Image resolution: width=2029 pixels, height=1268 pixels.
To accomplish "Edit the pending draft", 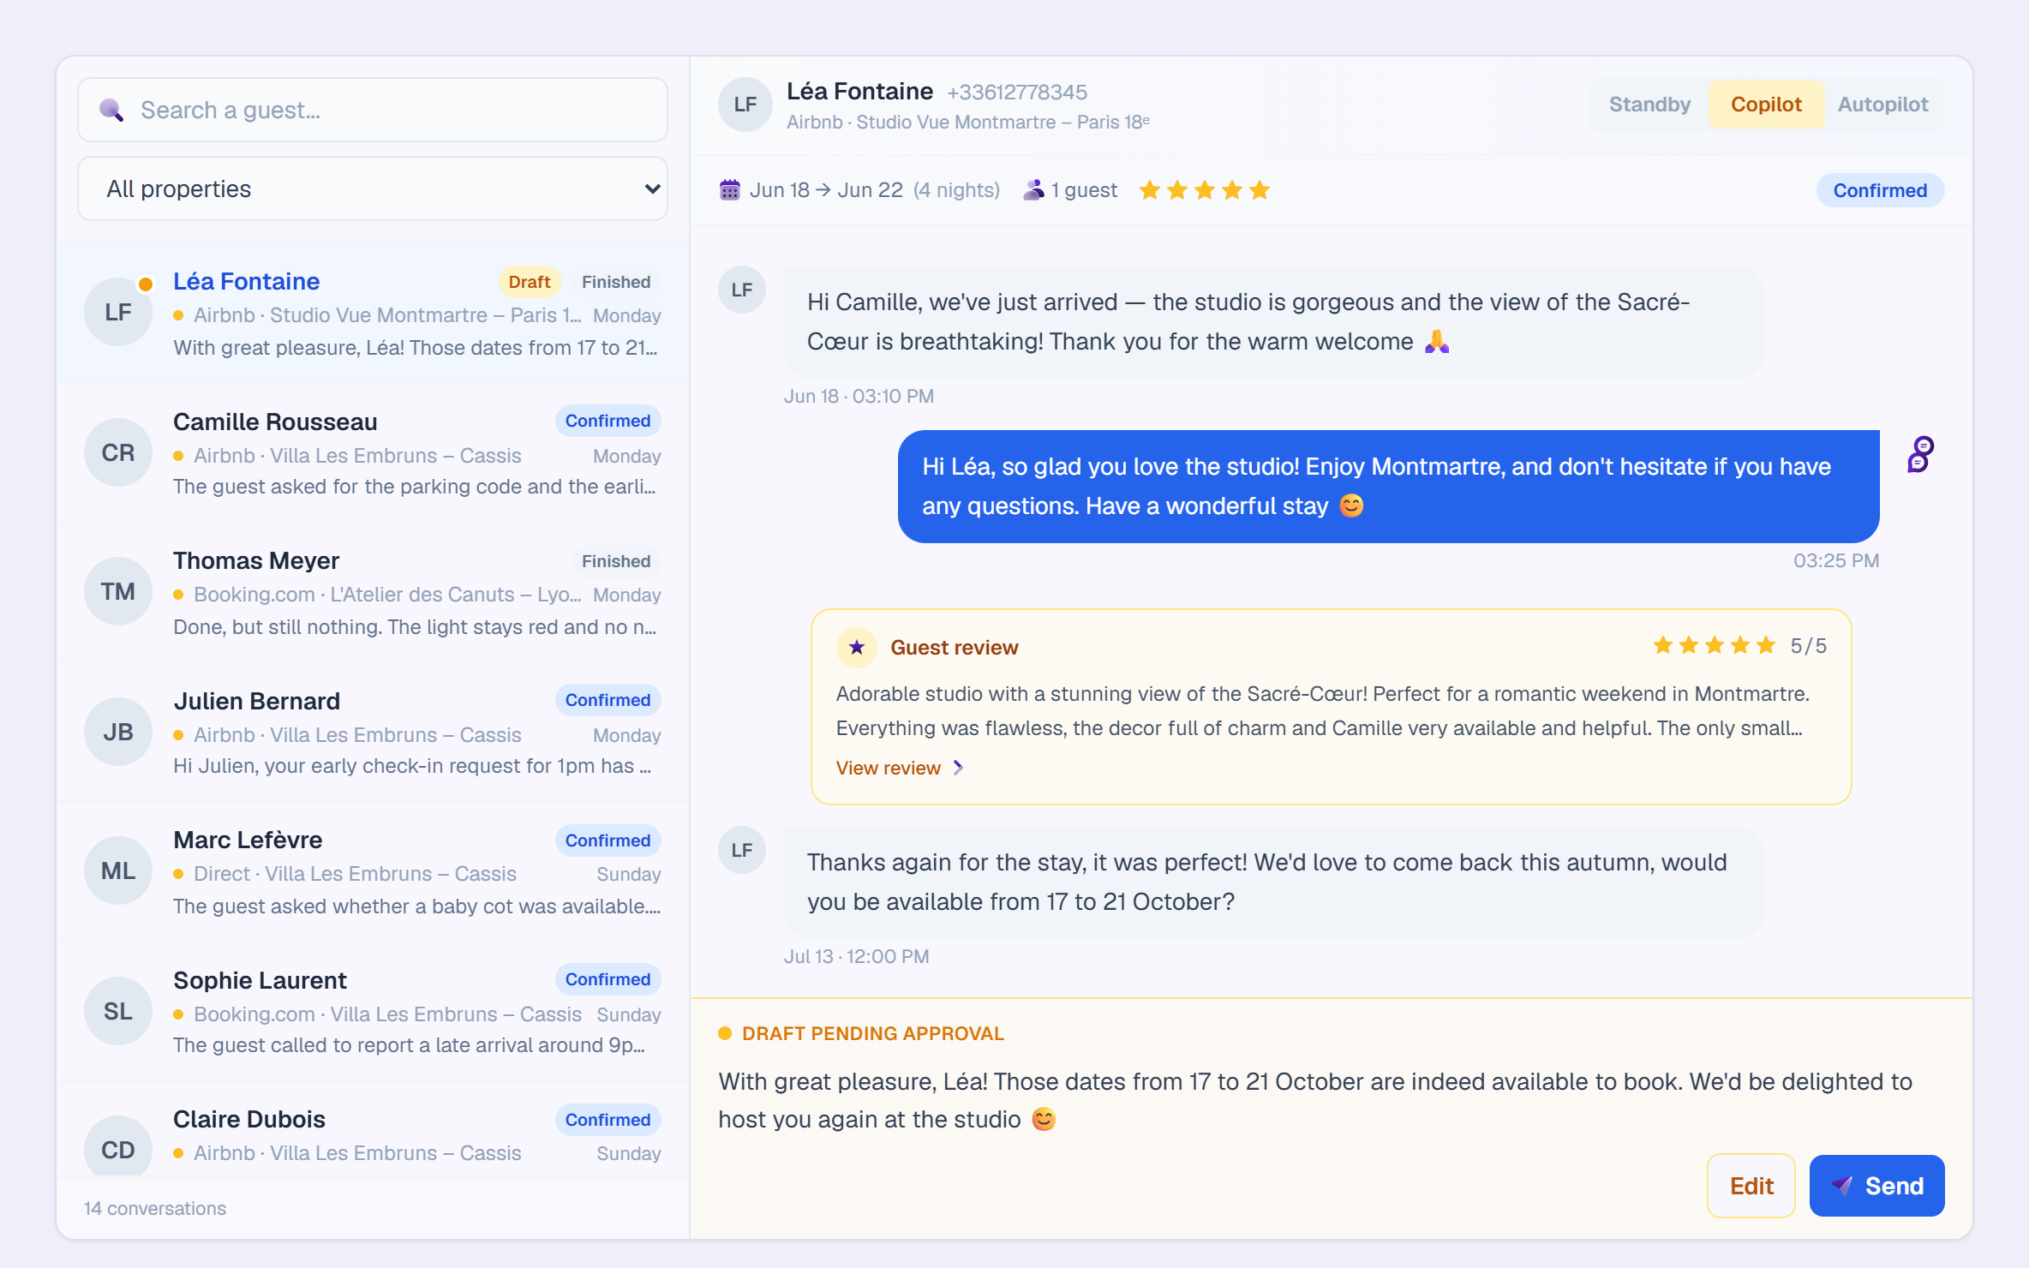I will [1751, 1186].
